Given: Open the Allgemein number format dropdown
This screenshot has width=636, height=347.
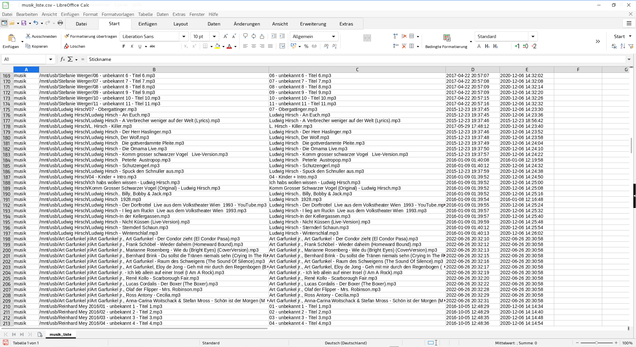Looking at the screenshot, I should [333, 36].
